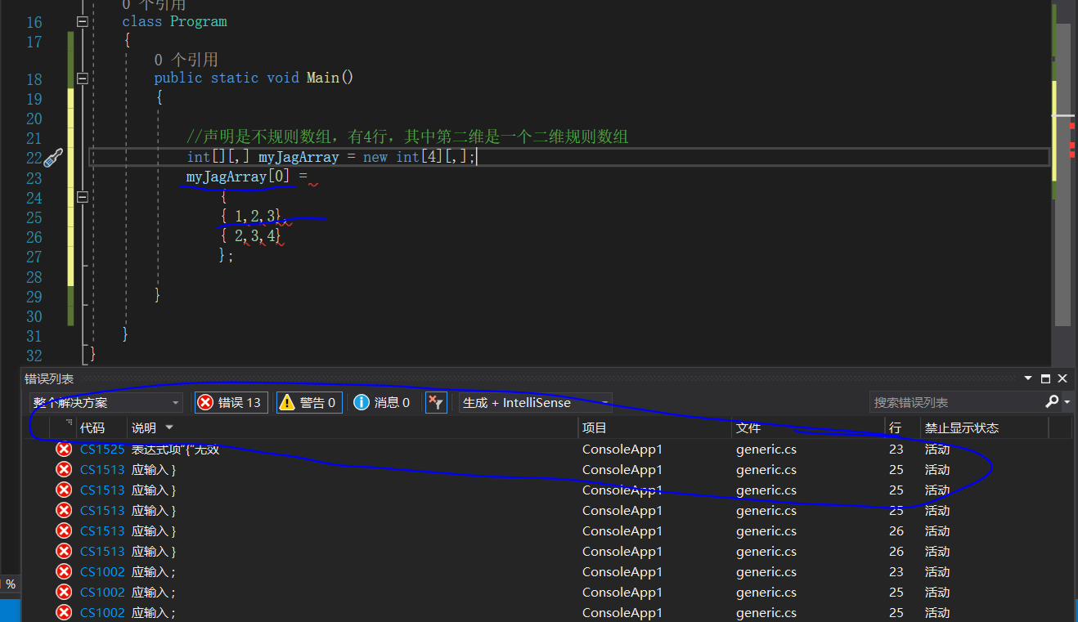Sort by the 文件 column header
This screenshot has height=622, width=1078.
[808, 427]
